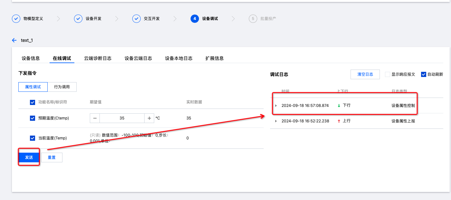The width and height of the screenshot is (451, 200).
Task: Uncheck the 当前温度(Temp) checkbox
Action: tap(33, 138)
